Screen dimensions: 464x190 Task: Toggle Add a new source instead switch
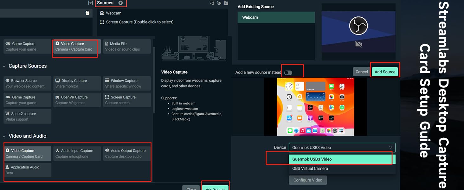[288, 73]
